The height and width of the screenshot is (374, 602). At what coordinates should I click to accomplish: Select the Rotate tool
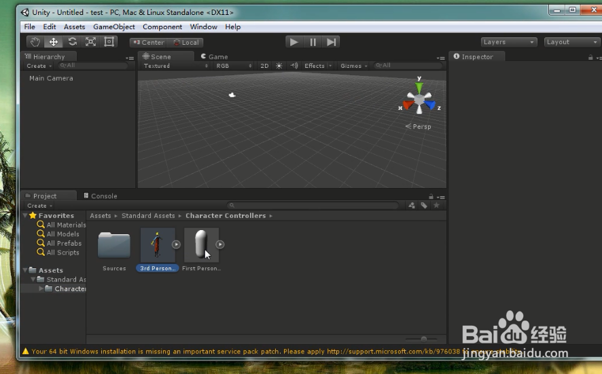click(72, 42)
